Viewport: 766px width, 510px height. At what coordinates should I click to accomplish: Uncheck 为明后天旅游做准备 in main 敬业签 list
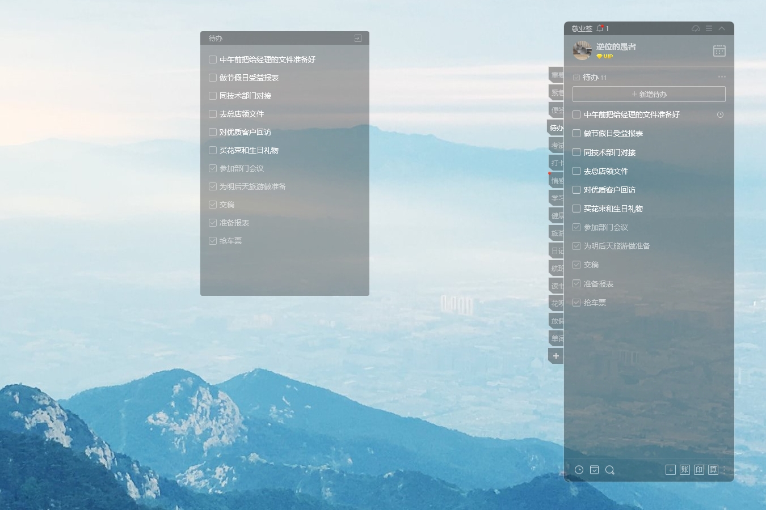pyautogui.click(x=576, y=246)
